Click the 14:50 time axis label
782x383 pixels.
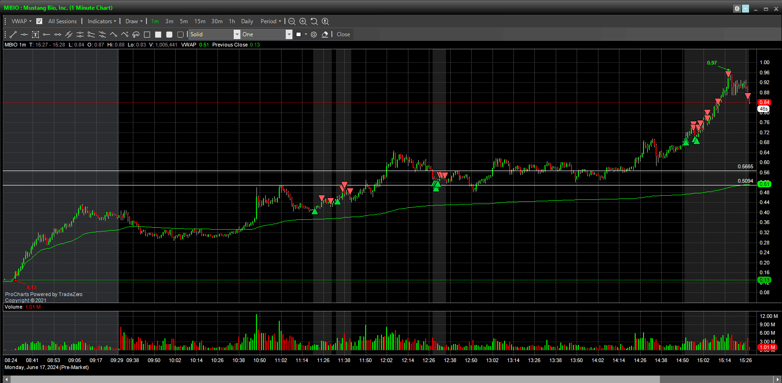click(x=682, y=360)
